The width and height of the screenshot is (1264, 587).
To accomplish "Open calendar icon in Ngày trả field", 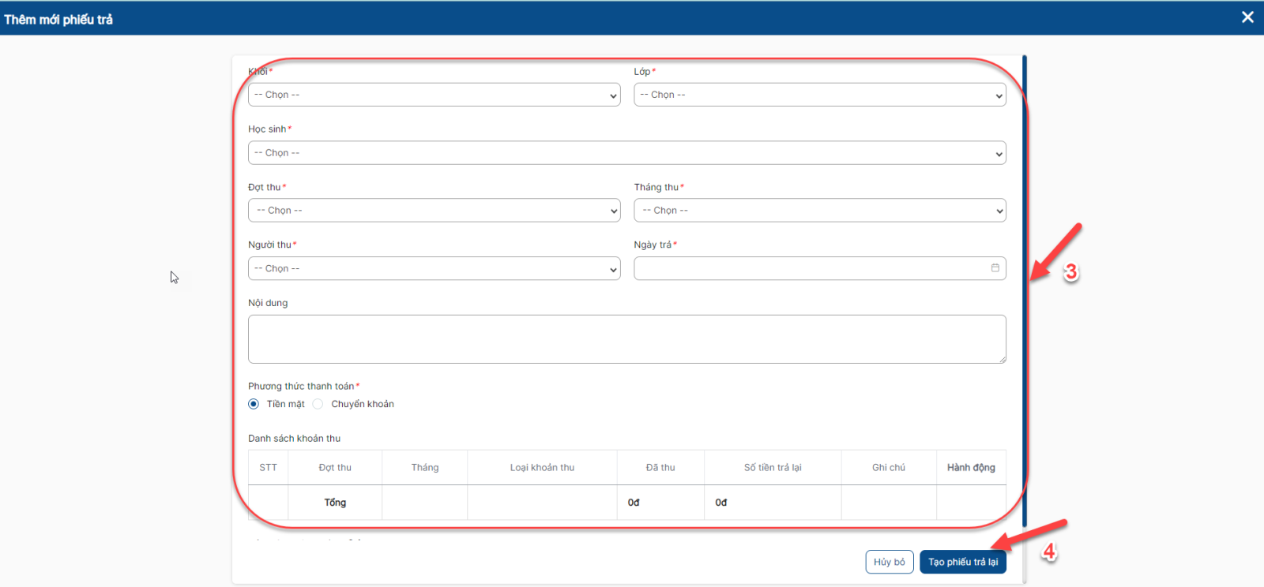I will coord(995,268).
